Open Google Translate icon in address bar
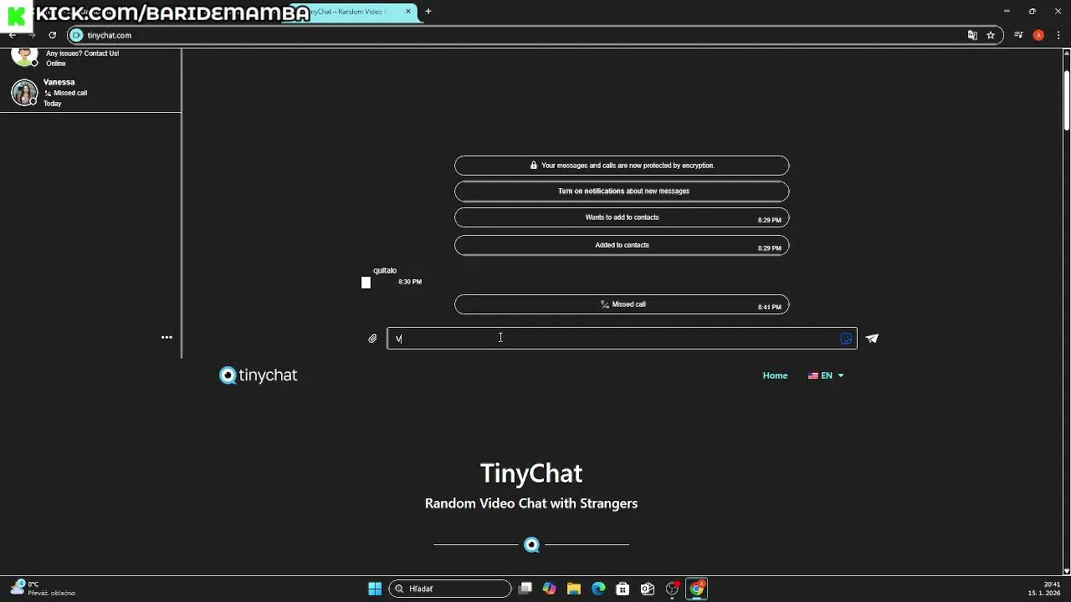 (x=972, y=35)
